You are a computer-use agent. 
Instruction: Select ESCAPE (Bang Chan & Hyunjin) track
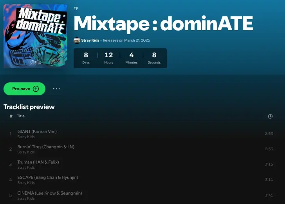[48, 177]
